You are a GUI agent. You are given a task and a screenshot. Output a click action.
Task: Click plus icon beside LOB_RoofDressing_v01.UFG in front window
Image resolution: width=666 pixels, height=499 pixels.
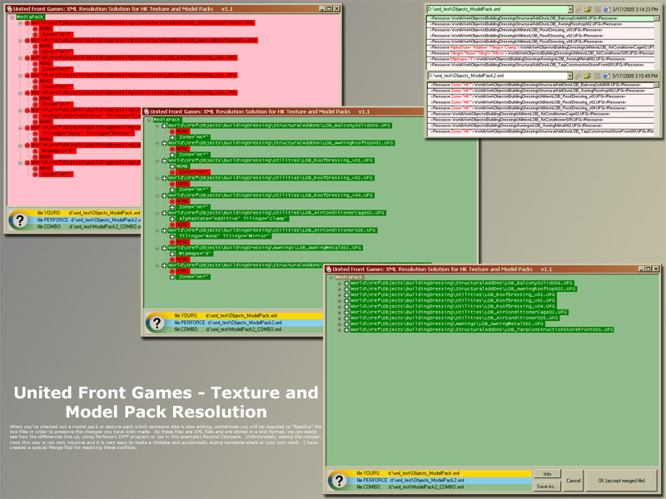(x=346, y=294)
